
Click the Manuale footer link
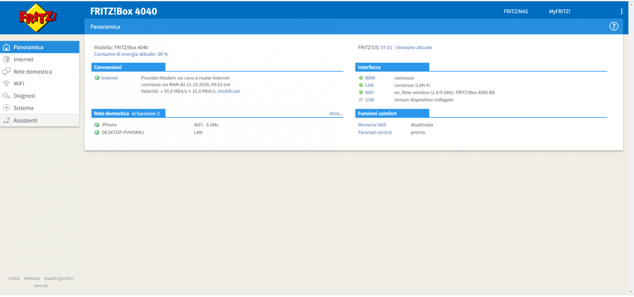[32, 279]
